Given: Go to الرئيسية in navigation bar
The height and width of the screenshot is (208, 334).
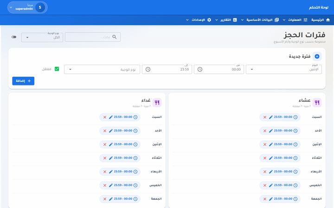Looking at the screenshot, I should point(321,20).
